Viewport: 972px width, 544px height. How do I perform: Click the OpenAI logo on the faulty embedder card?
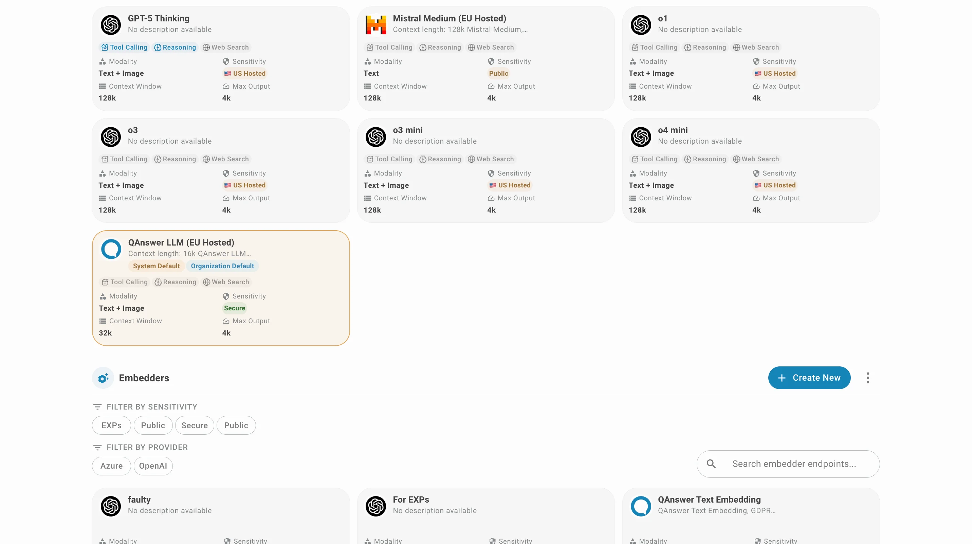111,506
